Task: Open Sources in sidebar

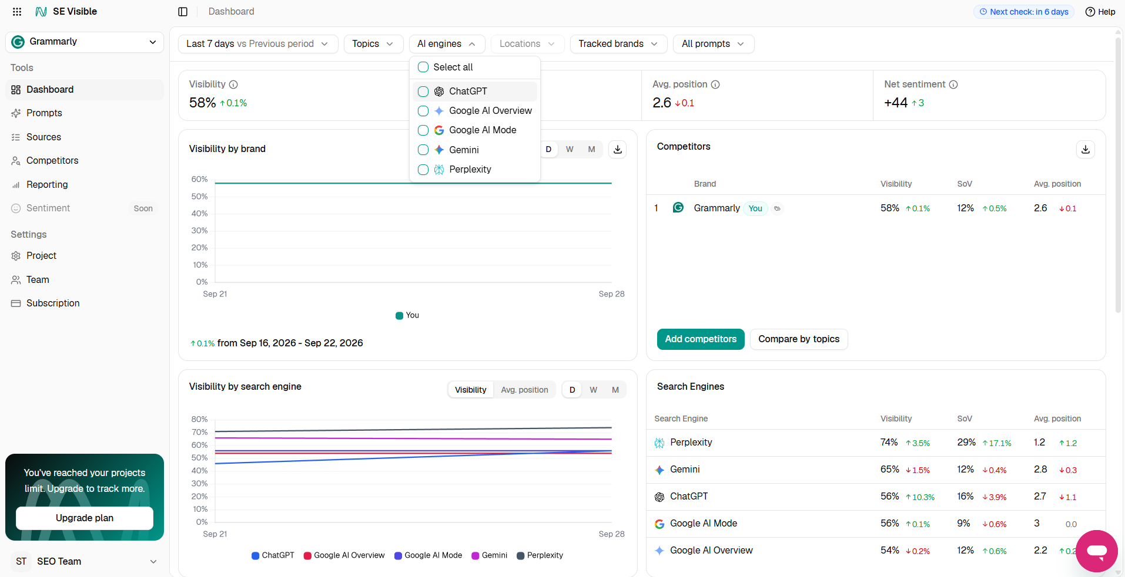Action: pos(85,137)
